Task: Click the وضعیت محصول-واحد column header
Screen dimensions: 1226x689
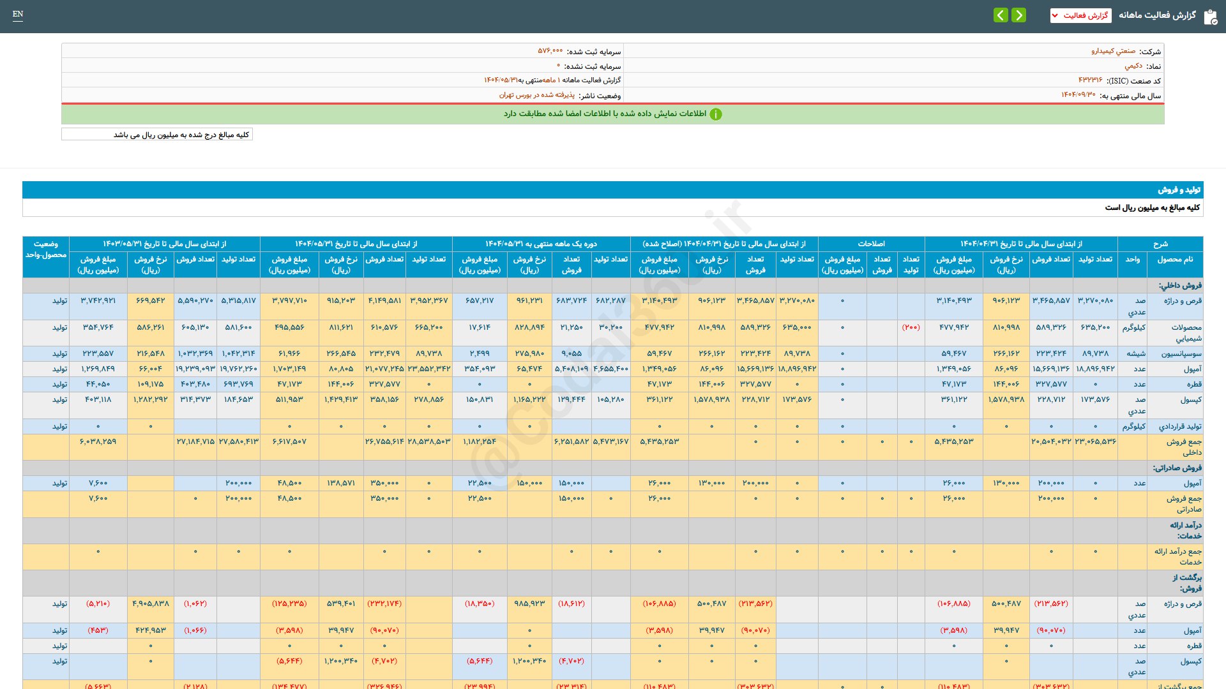Action: (x=46, y=249)
